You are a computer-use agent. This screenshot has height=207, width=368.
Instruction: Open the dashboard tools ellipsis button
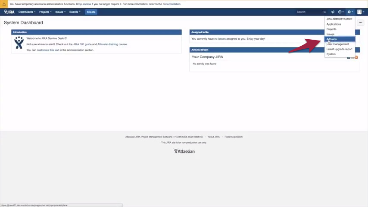pyautogui.click(x=361, y=22)
